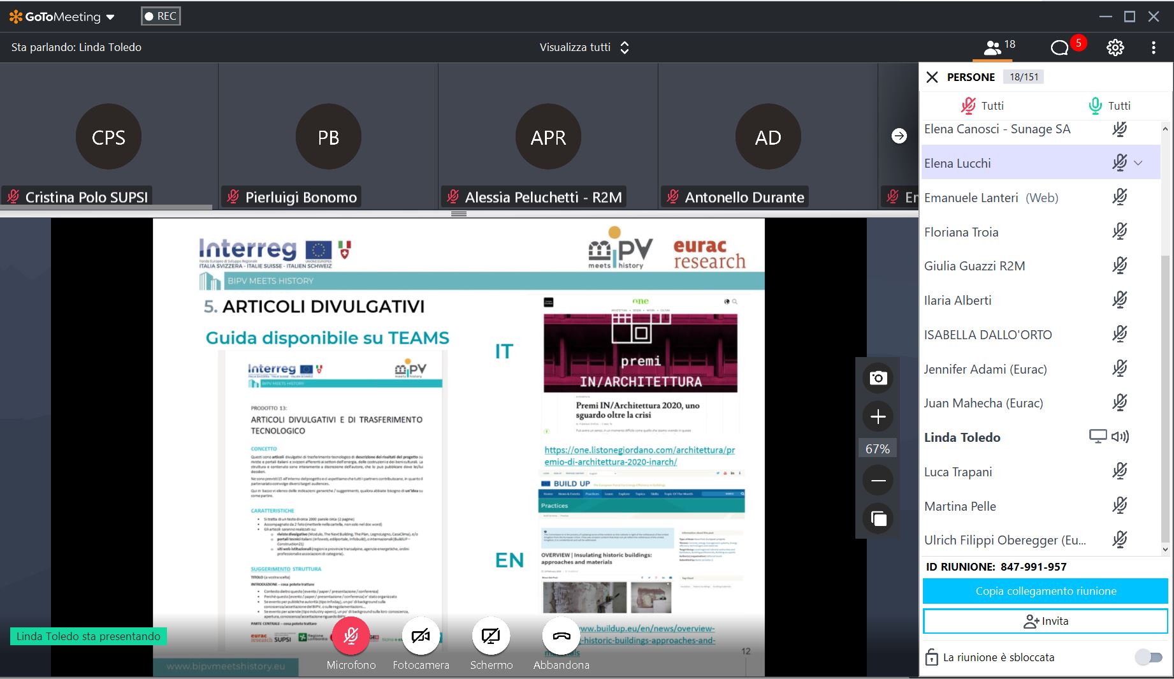Select Floriana Troia in participant list

click(1040, 232)
